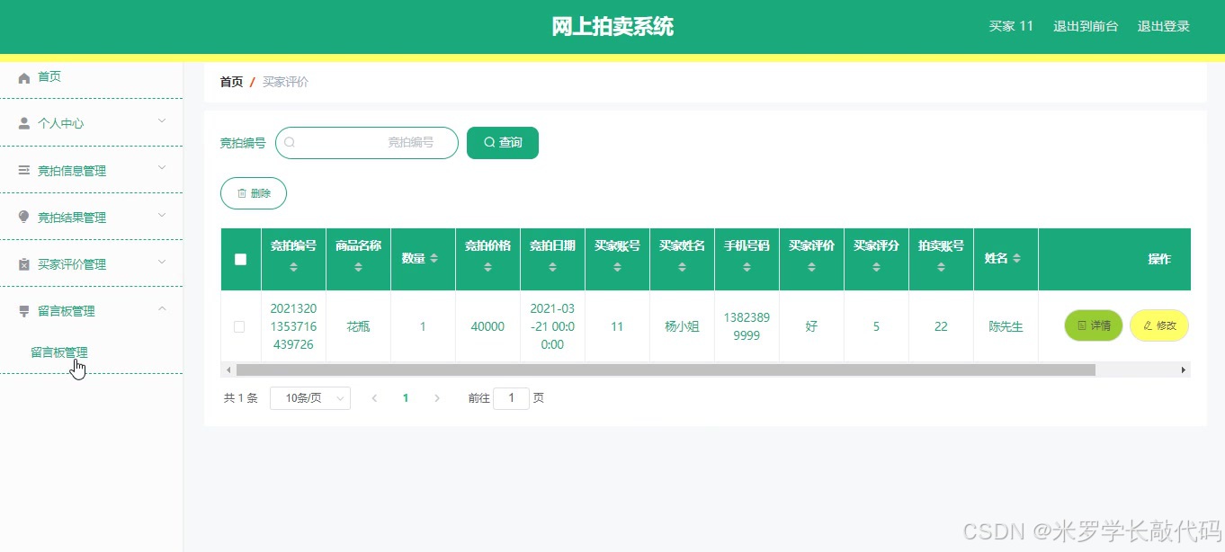Collapse the 留言板管理 menu section
Viewport: 1225px width, 552px height.
coord(162,309)
